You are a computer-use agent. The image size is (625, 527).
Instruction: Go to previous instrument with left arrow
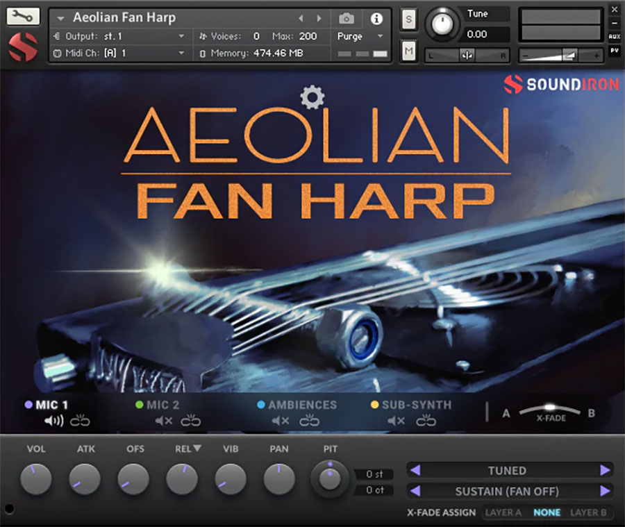click(x=301, y=18)
